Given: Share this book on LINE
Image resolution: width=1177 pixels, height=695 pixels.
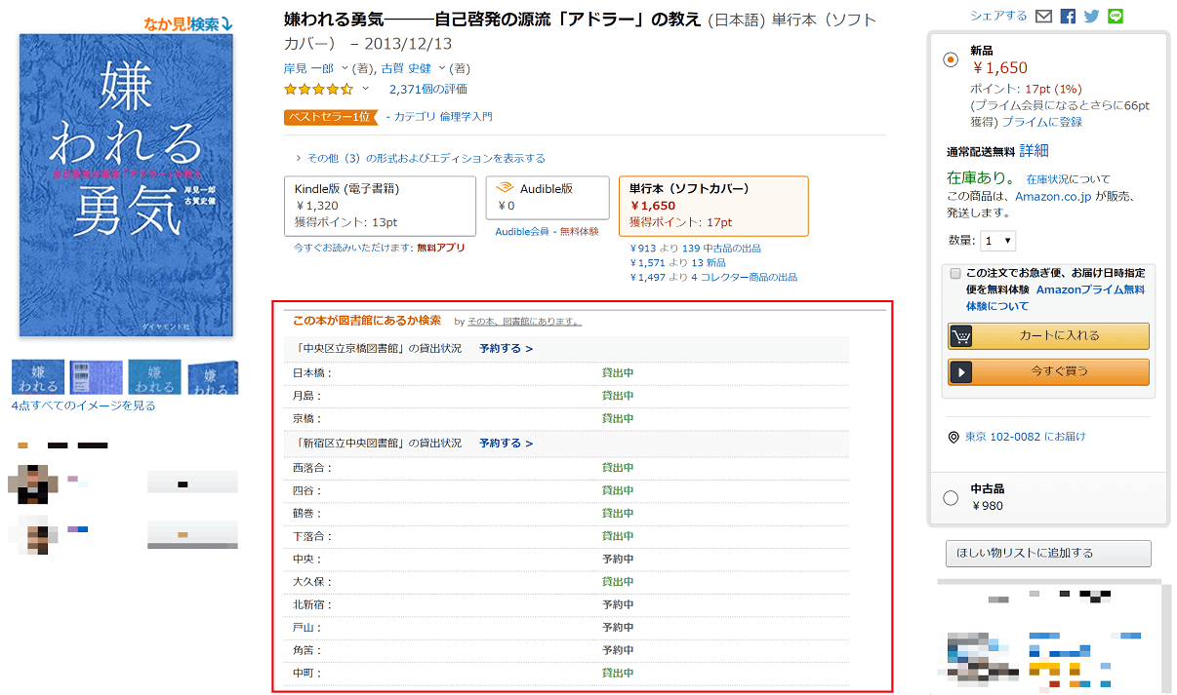Looking at the screenshot, I should coord(1116,17).
